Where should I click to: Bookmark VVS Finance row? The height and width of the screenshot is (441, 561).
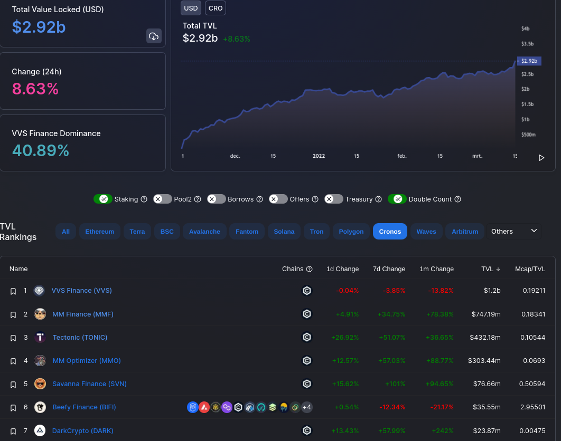[13, 291]
